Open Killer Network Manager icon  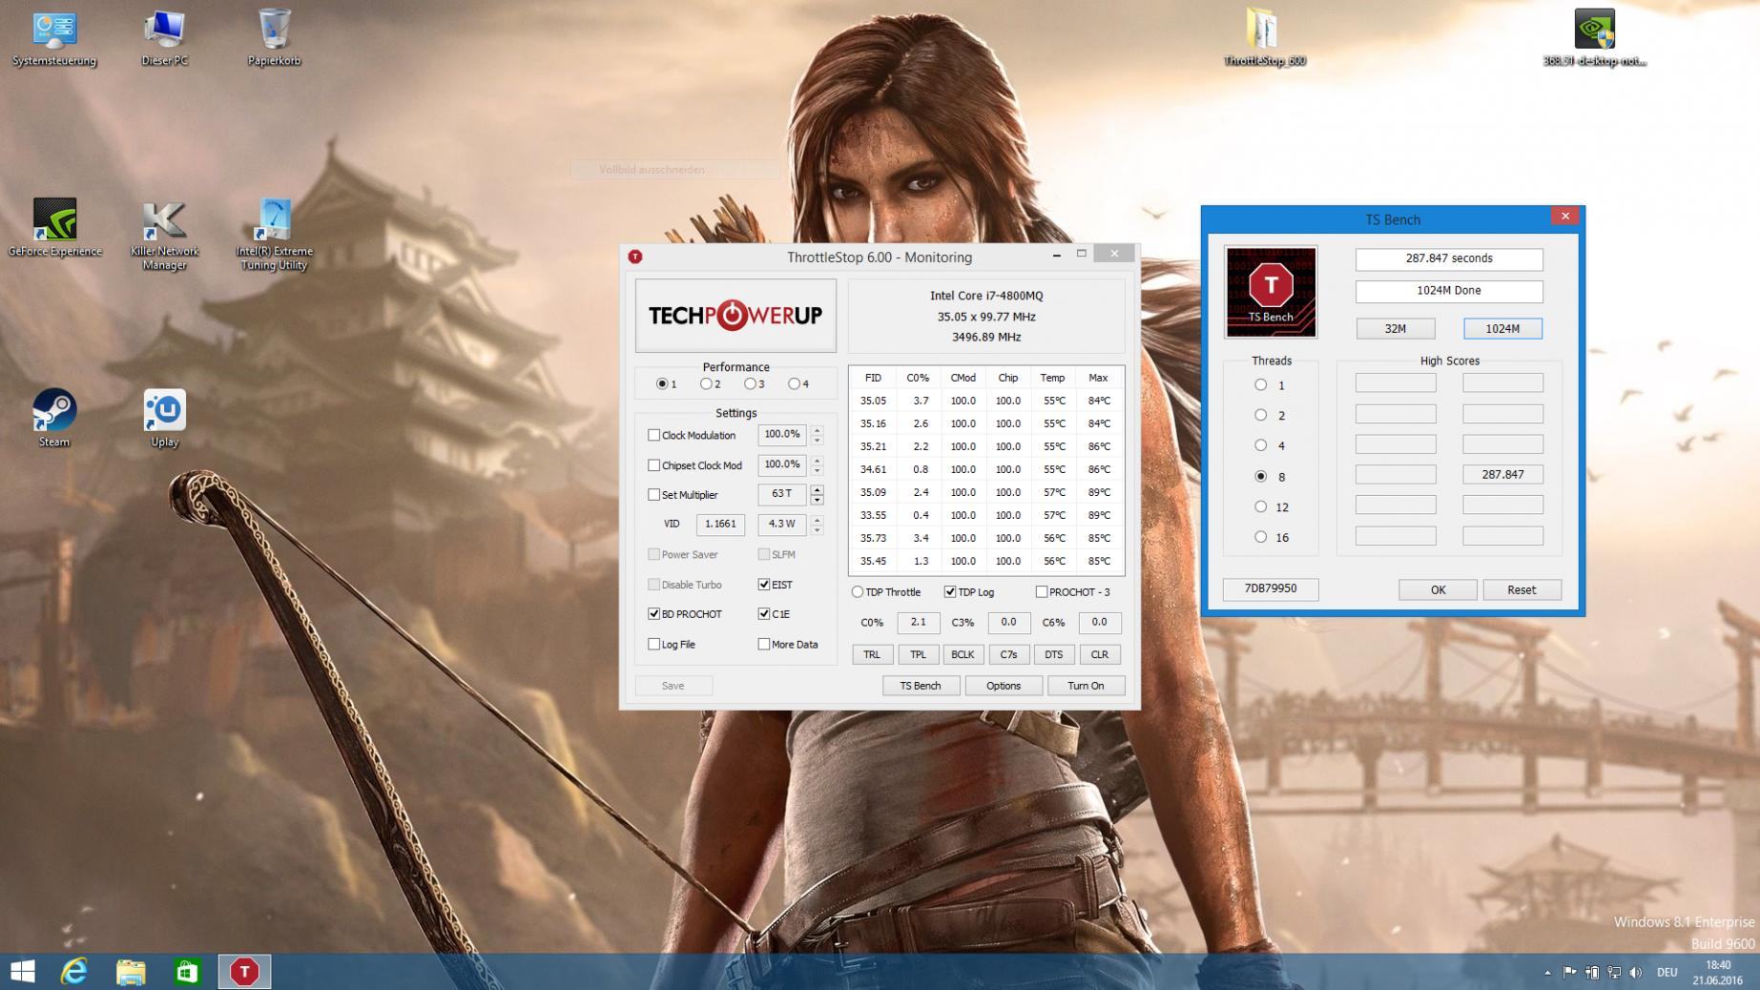click(x=164, y=235)
